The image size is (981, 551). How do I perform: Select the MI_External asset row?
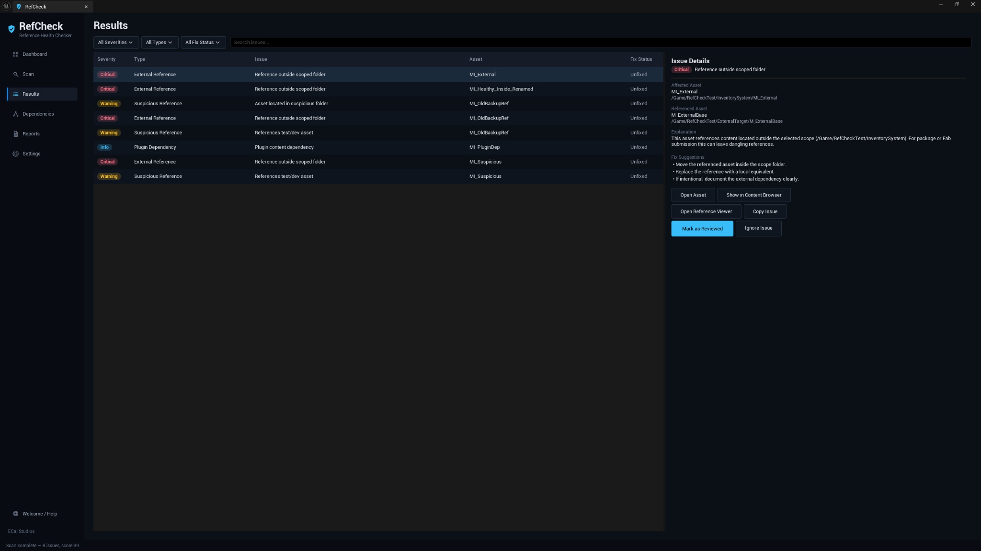378,75
